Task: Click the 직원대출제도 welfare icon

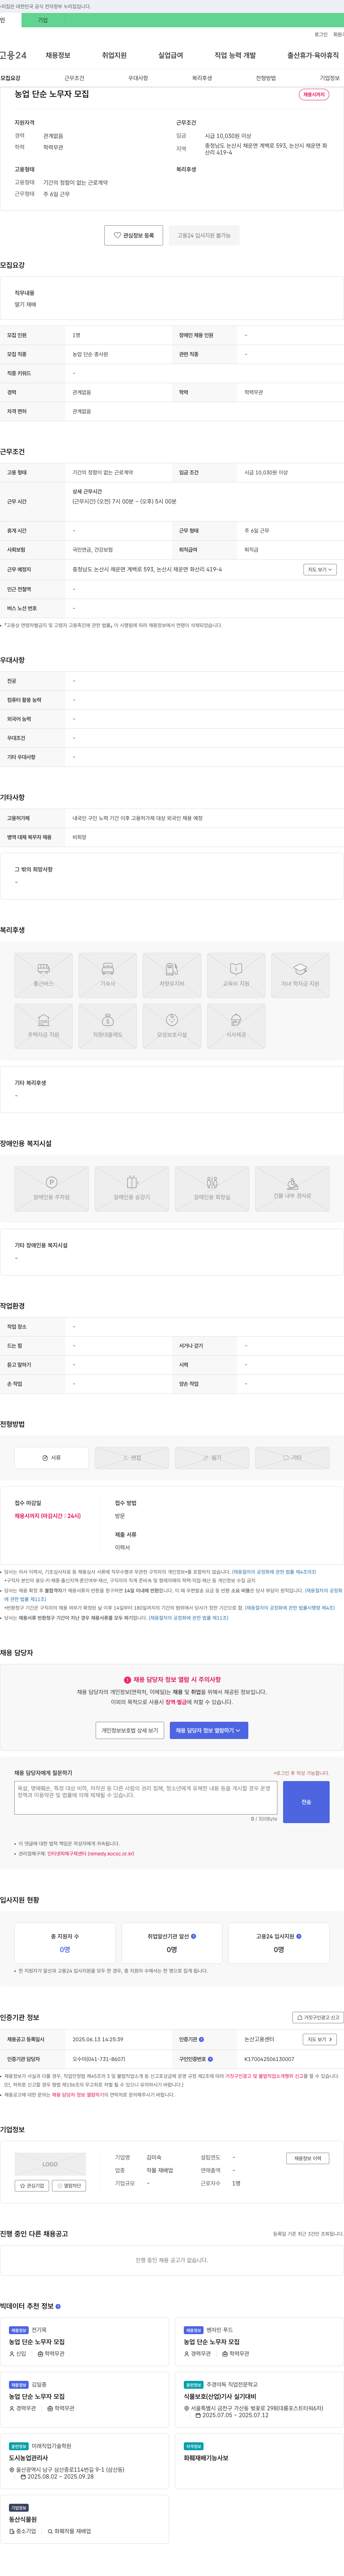Action: [x=108, y=1026]
